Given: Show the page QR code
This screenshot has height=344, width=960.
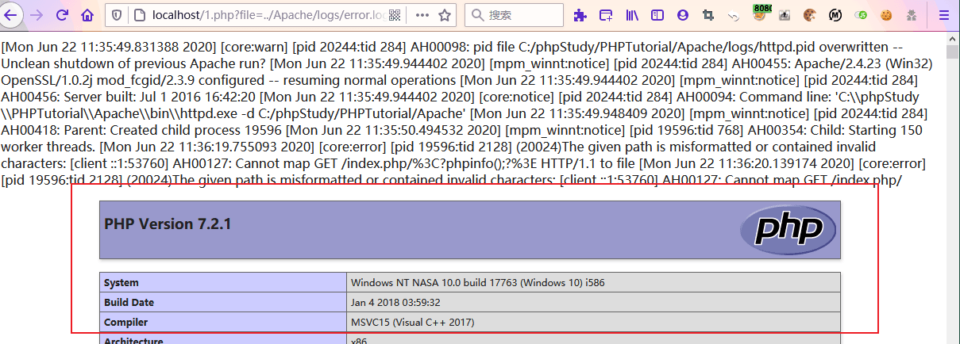Looking at the screenshot, I should click(x=395, y=15).
